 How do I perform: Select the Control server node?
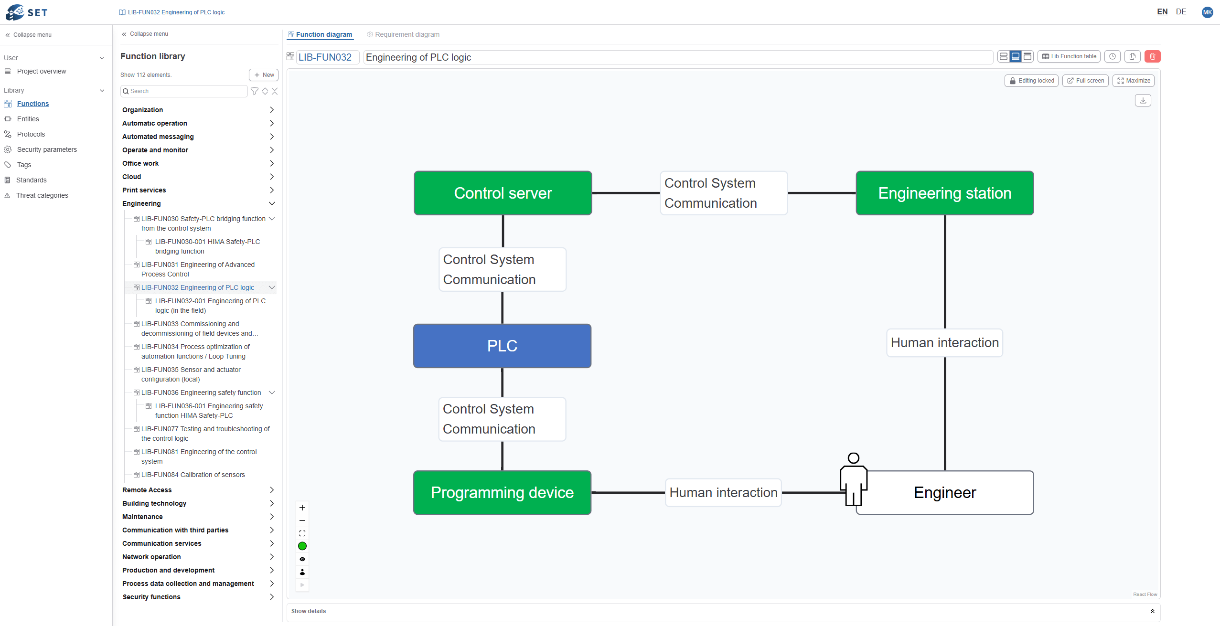pyautogui.click(x=503, y=193)
